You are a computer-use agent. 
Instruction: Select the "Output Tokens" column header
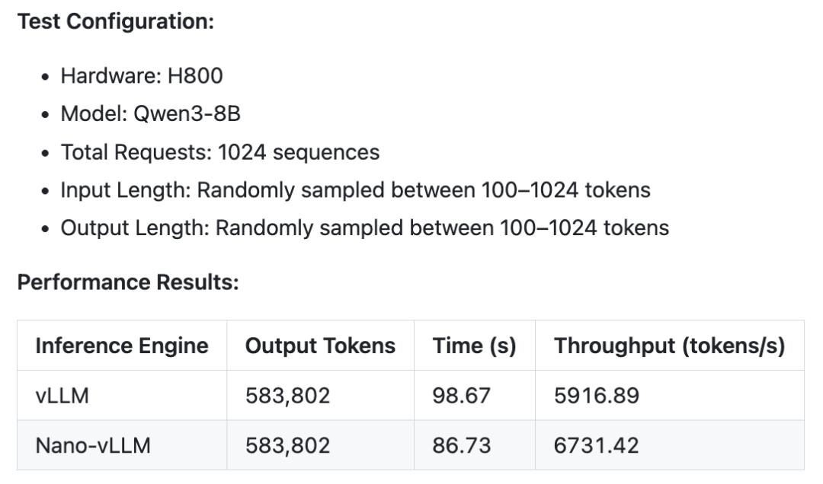[320, 345]
